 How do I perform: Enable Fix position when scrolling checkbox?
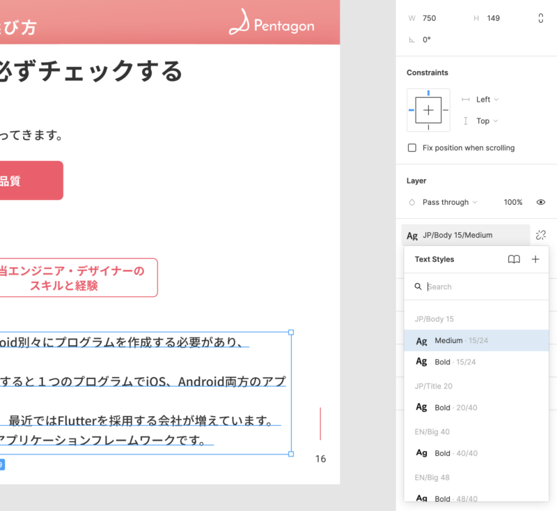click(412, 148)
